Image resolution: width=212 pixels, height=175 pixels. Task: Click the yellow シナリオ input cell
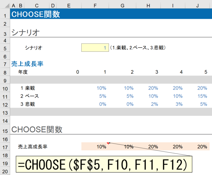[x=95, y=48]
